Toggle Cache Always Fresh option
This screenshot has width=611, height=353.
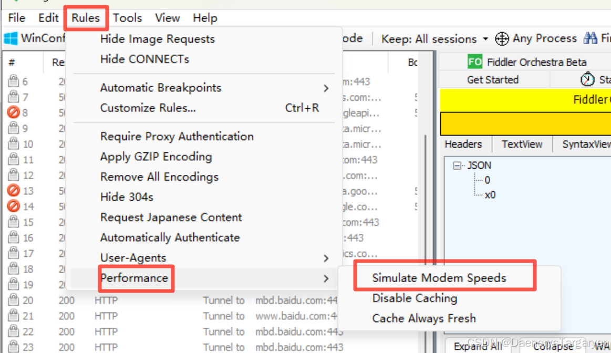(424, 319)
